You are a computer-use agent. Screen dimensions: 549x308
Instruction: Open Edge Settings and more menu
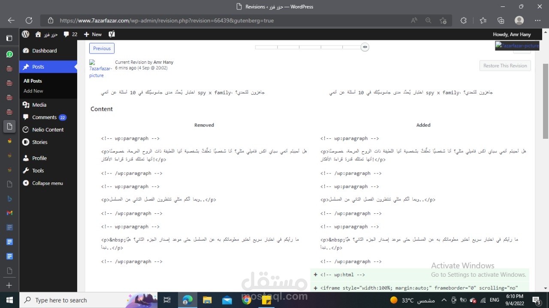[x=538, y=20]
